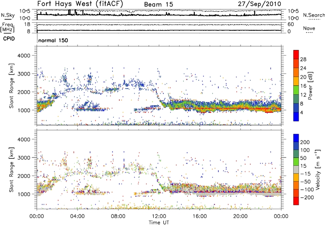The height and width of the screenshot is (225, 325).
Task: Click the red bottom segment of velocity colorbar
Action: coord(296,201)
